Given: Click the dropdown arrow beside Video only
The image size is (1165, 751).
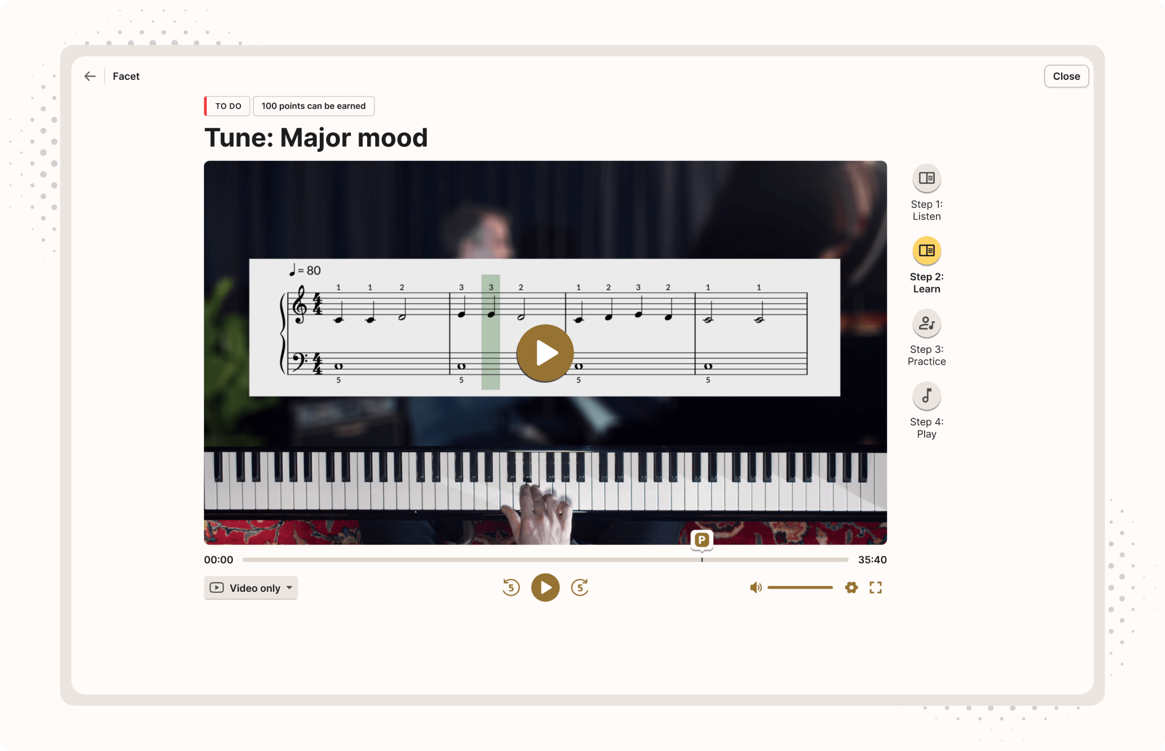Looking at the screenshot, I should click(290, 588).
